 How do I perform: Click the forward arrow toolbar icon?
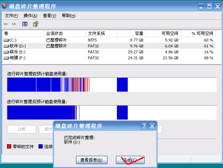tap(14, 24)
